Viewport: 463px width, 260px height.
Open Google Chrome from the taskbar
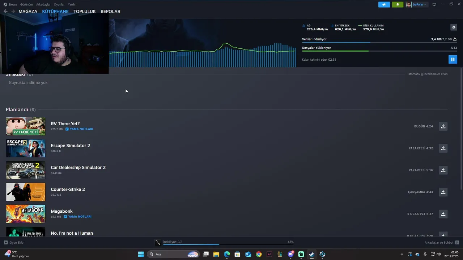259,254
